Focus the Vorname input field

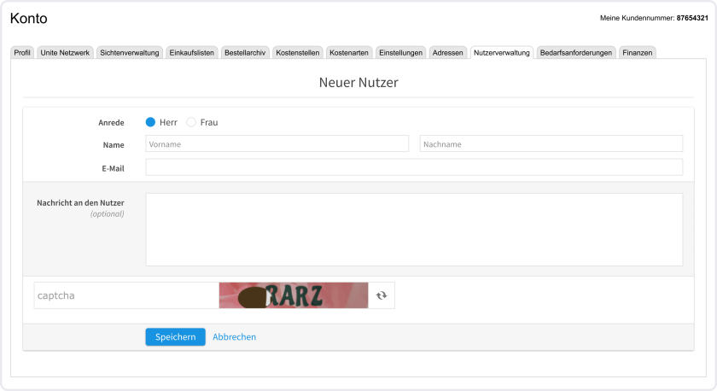(277, 144)
